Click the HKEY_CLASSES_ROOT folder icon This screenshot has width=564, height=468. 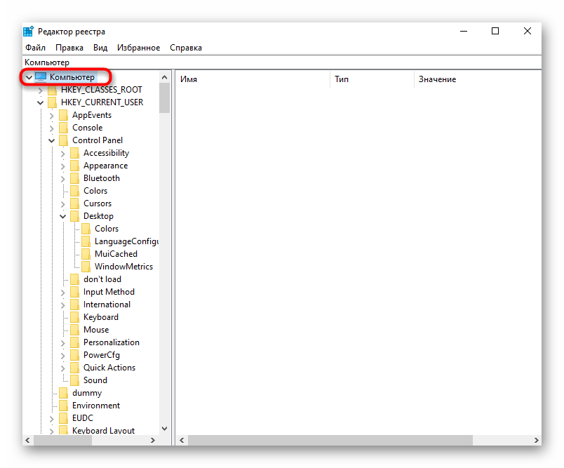tap(53, 90)
